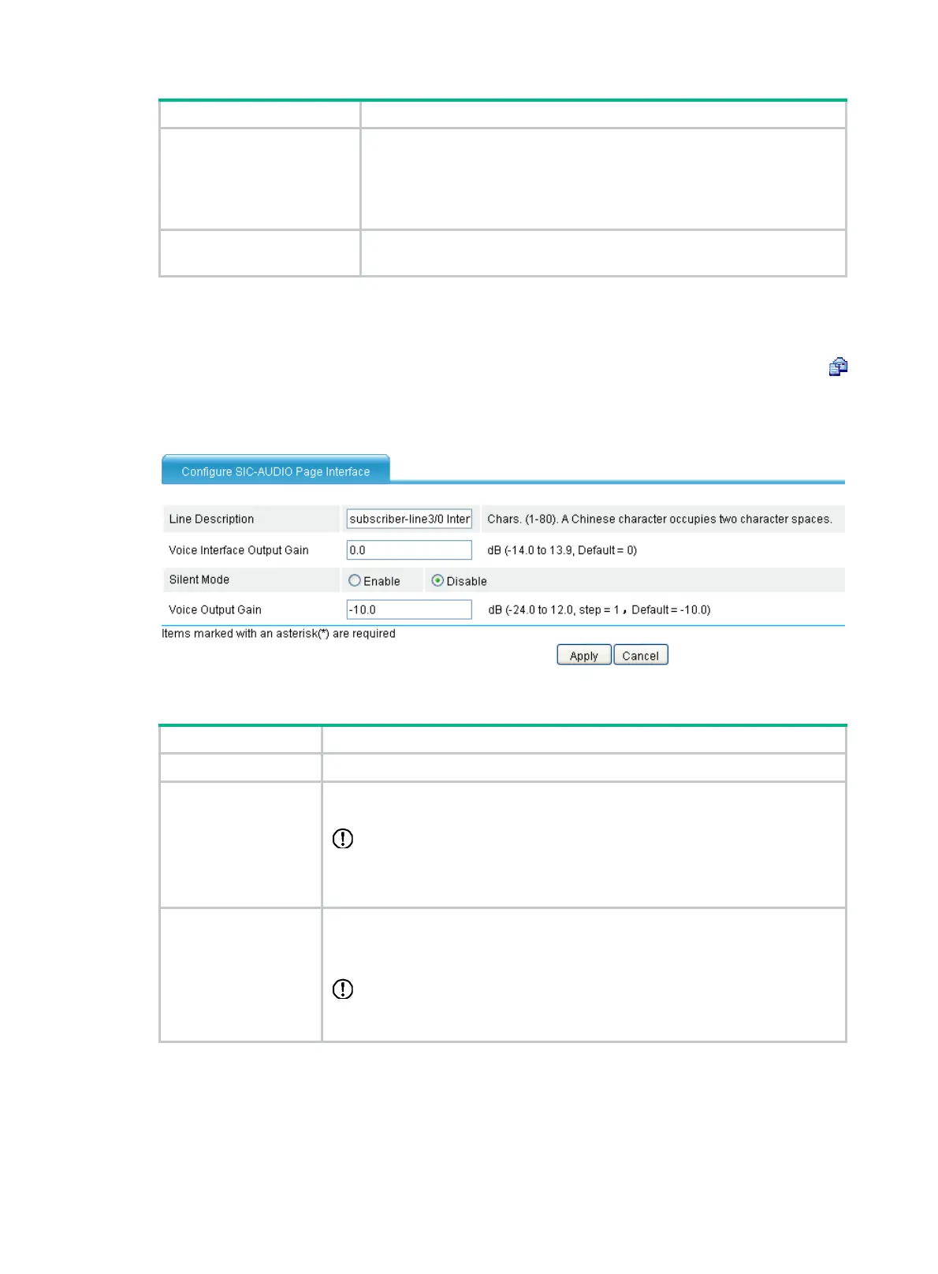This screenshot has width=938, height=1274.
Task: Click the 'Silent Mode' label
Action: [x=199, y=579]
